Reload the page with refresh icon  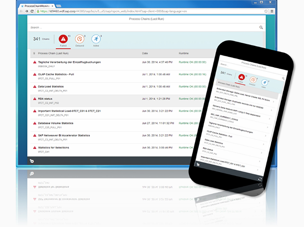tap(32, 11)
